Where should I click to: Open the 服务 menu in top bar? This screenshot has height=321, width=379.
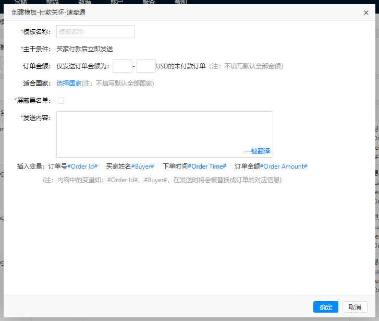pyautogui.click(x=149, y=2)
